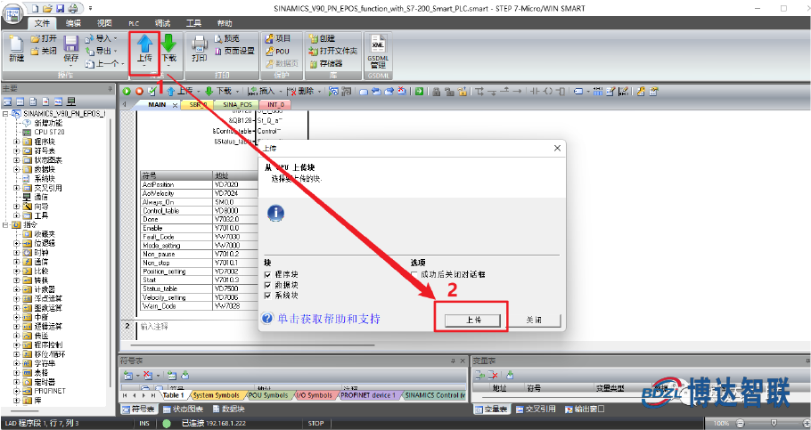Image resolution: width=811 pixels, height=430 pixels.
Task: Open the 视图 ribbon tab
Action: coord(104,23)
